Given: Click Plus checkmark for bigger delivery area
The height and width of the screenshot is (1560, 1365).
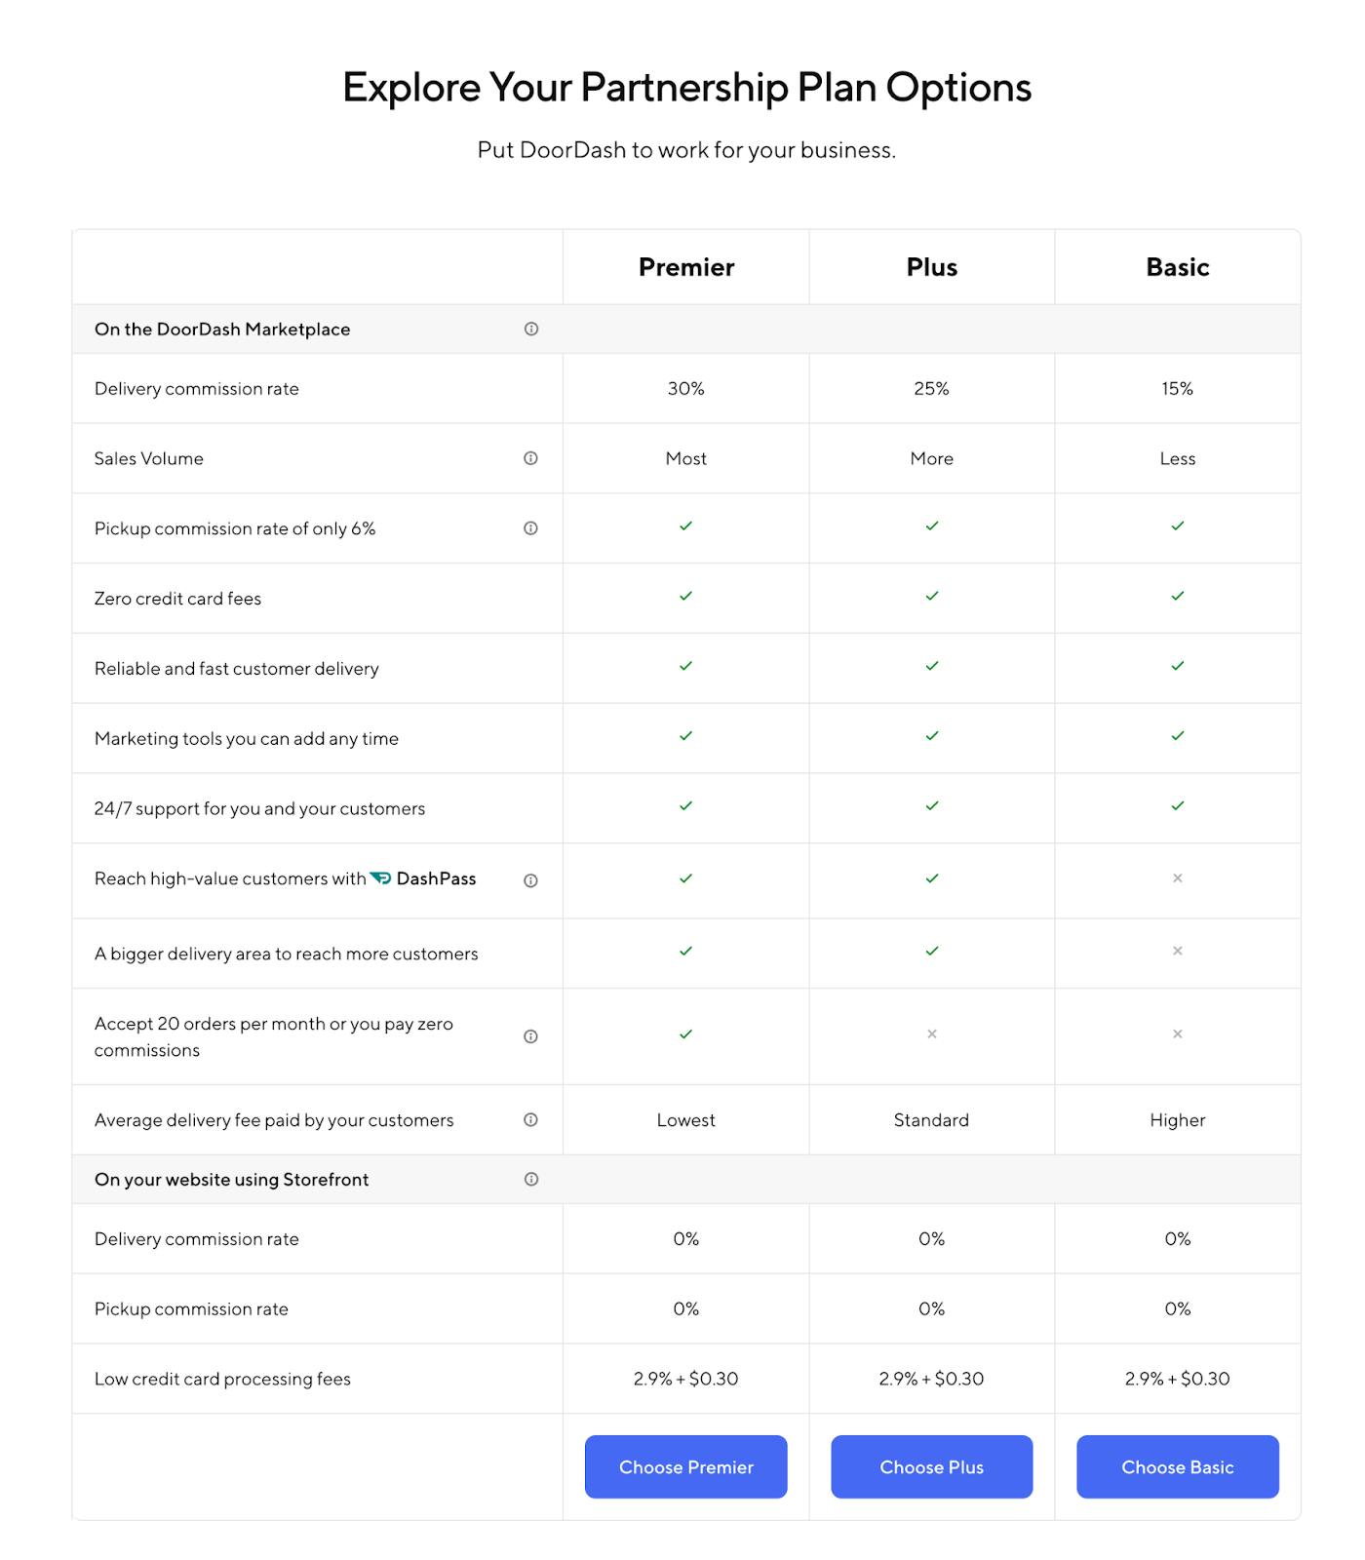Looking at the screenshot, I should (x=931, y=951).
